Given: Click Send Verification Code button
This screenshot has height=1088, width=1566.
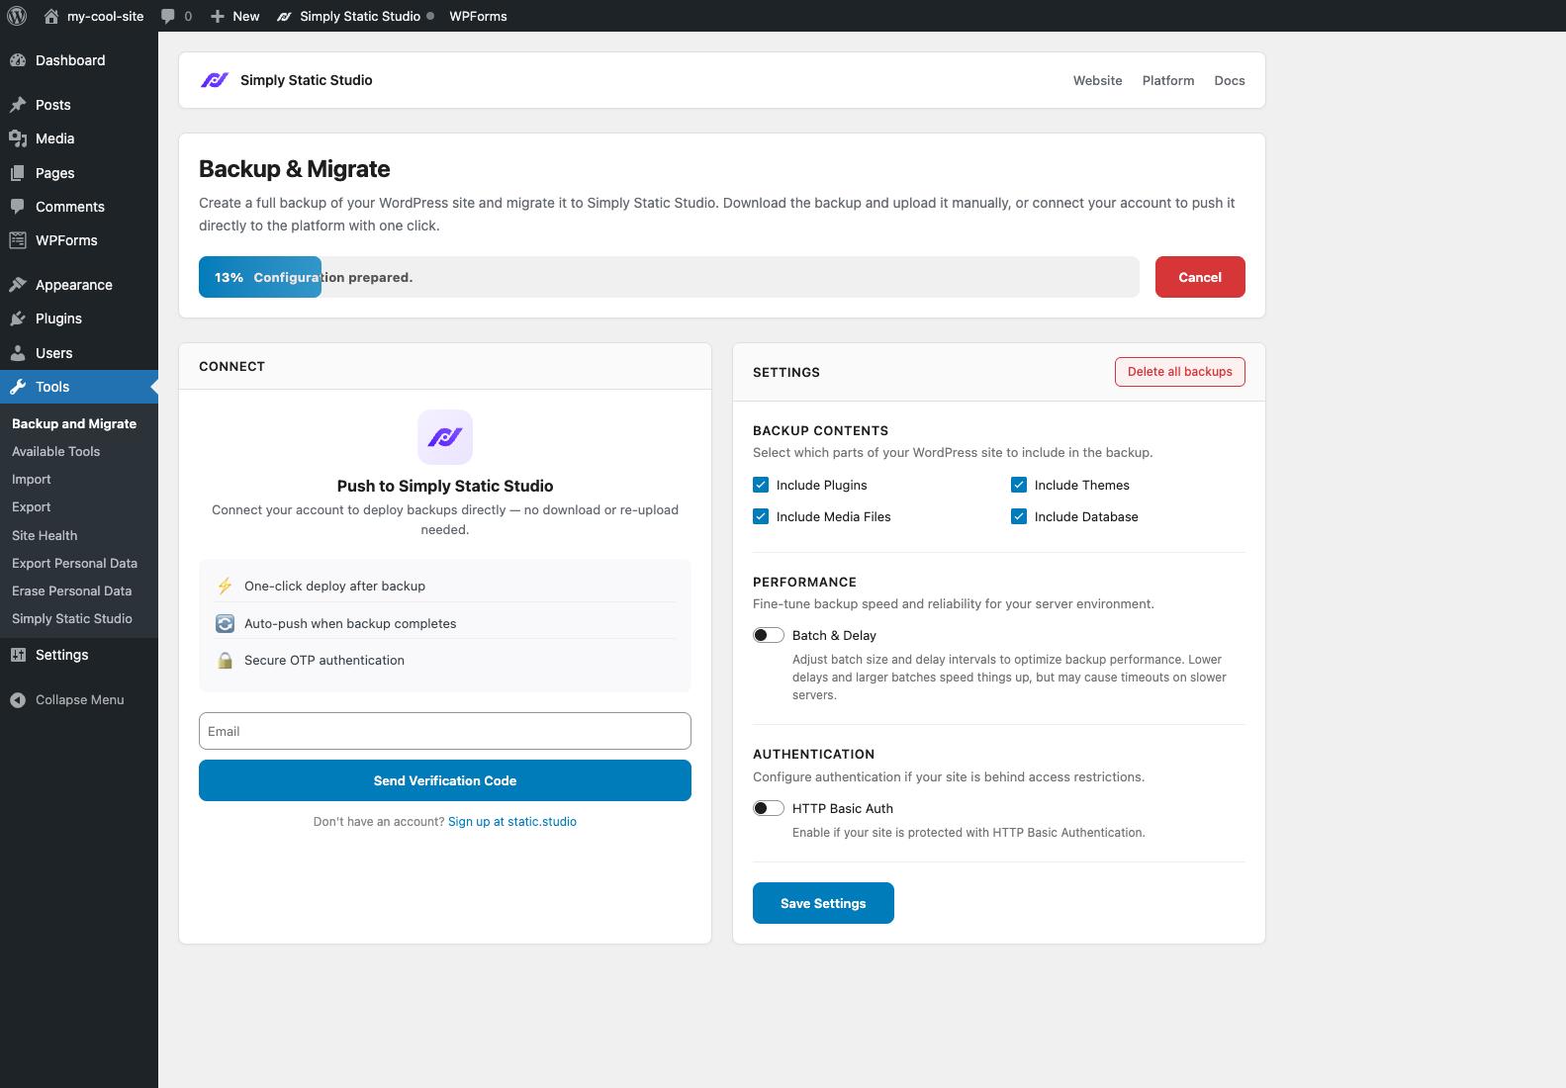Looking at the screenshot, I should [x=445, y=780].
